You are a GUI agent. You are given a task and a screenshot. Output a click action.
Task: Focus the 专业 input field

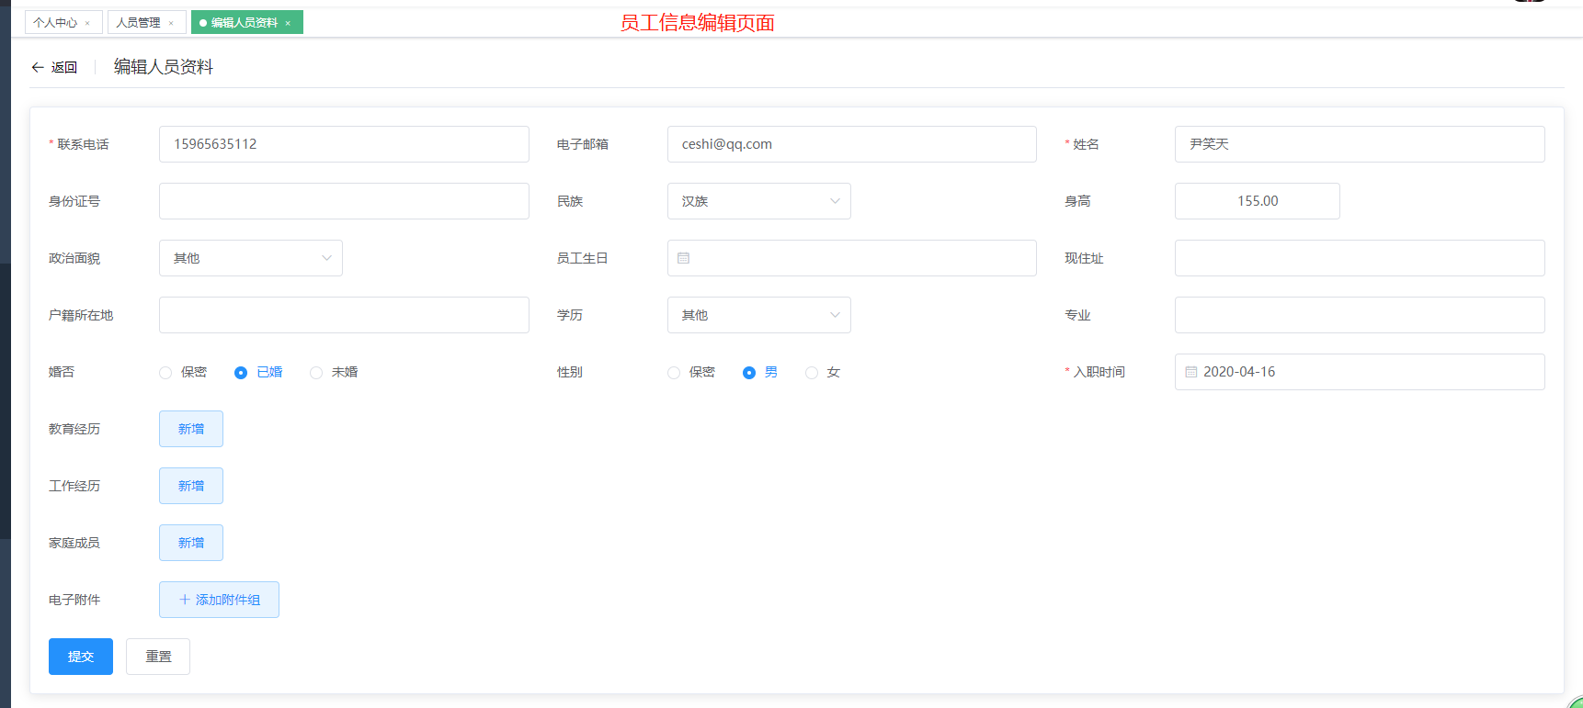tap(1360, 315)
